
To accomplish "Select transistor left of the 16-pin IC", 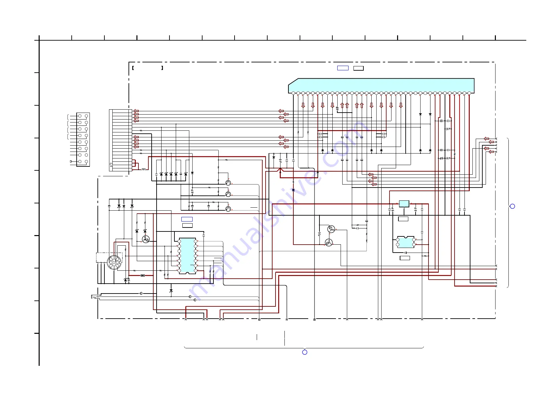I will (146, 239).
